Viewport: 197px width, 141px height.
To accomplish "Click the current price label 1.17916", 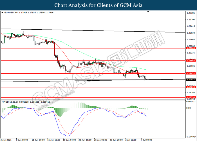I will [x=191, y=80].
